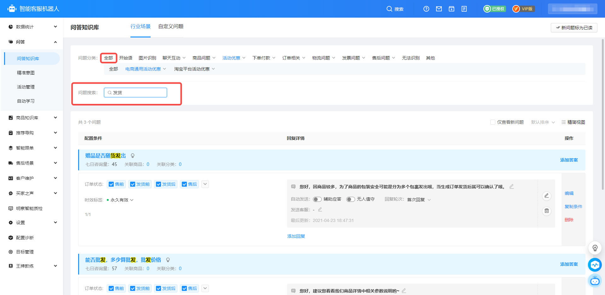Click the 设置 gear icon in sidebar
This screenshot has width=605, height=295.
[x=11, y=223]
